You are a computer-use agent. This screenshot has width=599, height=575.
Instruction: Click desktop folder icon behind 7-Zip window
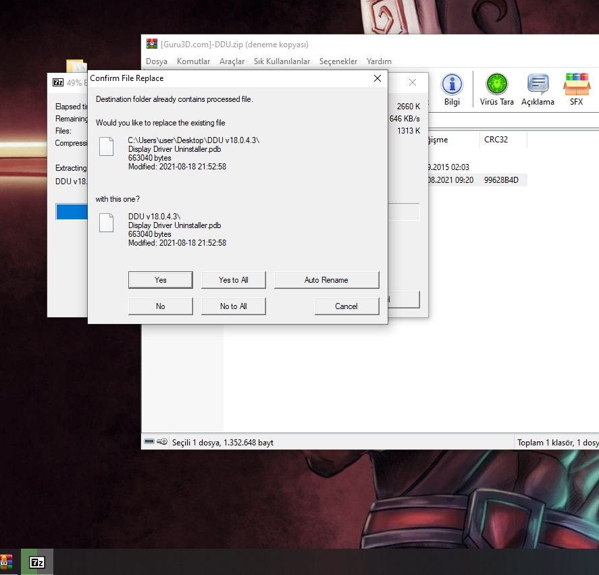click(x=76, y=65)
